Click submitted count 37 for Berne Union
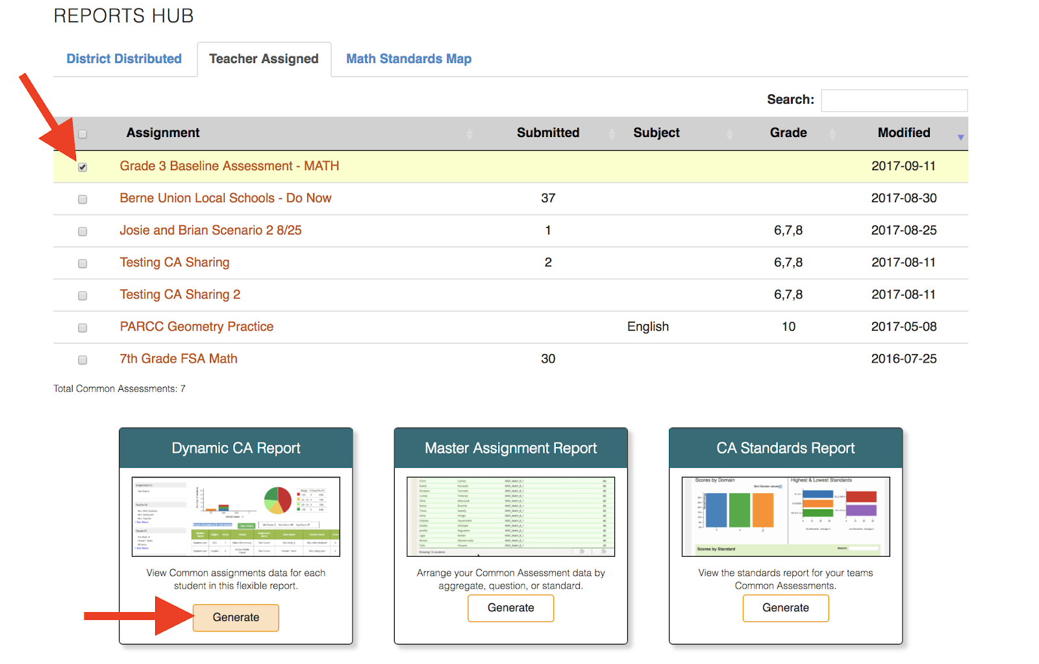Screen dimensions: 1039x664 pyautogui.click(x=548, y=198)
